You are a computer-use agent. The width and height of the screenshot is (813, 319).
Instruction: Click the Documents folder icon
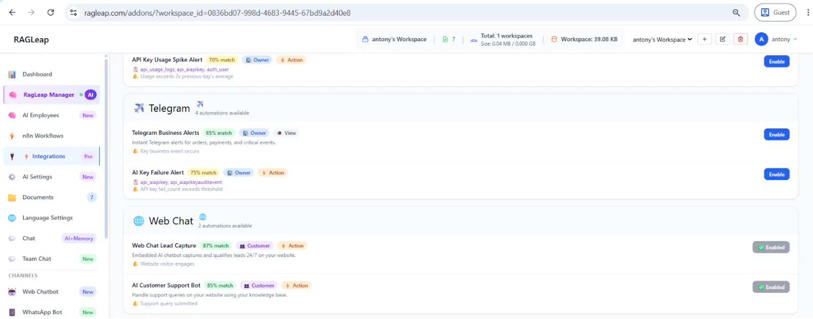[x=12, y=198]
